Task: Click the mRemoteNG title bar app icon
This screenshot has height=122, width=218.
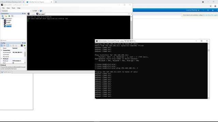Action: click(2, 5)
